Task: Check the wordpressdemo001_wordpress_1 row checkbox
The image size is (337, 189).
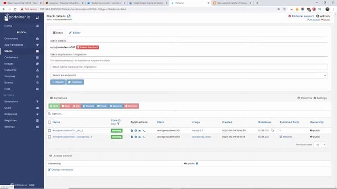Action: (49, 136)
